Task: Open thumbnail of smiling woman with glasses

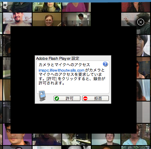Action: pyautogui.click(x=47, y=19)
